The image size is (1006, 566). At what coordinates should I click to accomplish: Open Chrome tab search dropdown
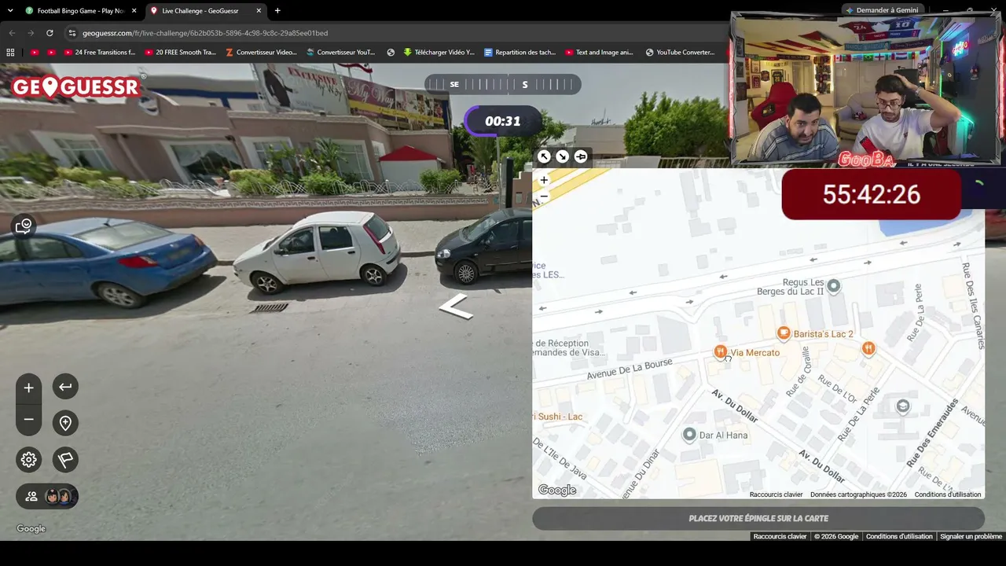point(9,11)
